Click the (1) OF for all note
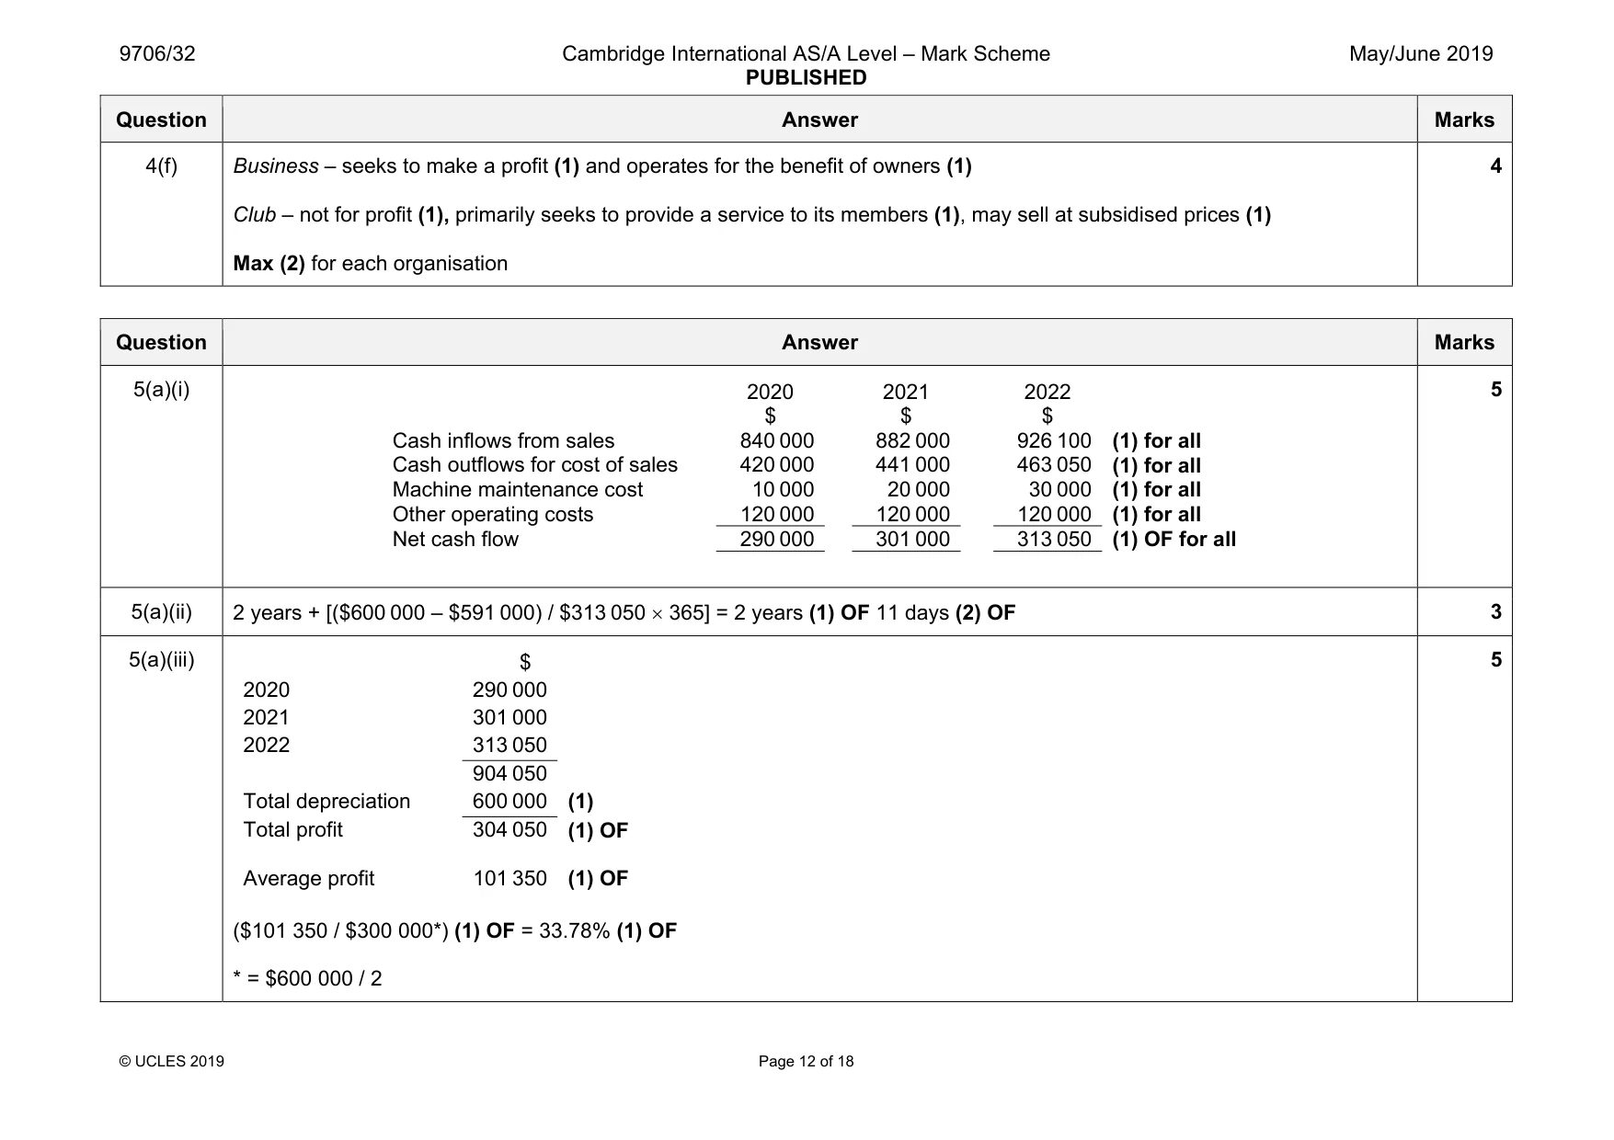 pos(1173,539)
